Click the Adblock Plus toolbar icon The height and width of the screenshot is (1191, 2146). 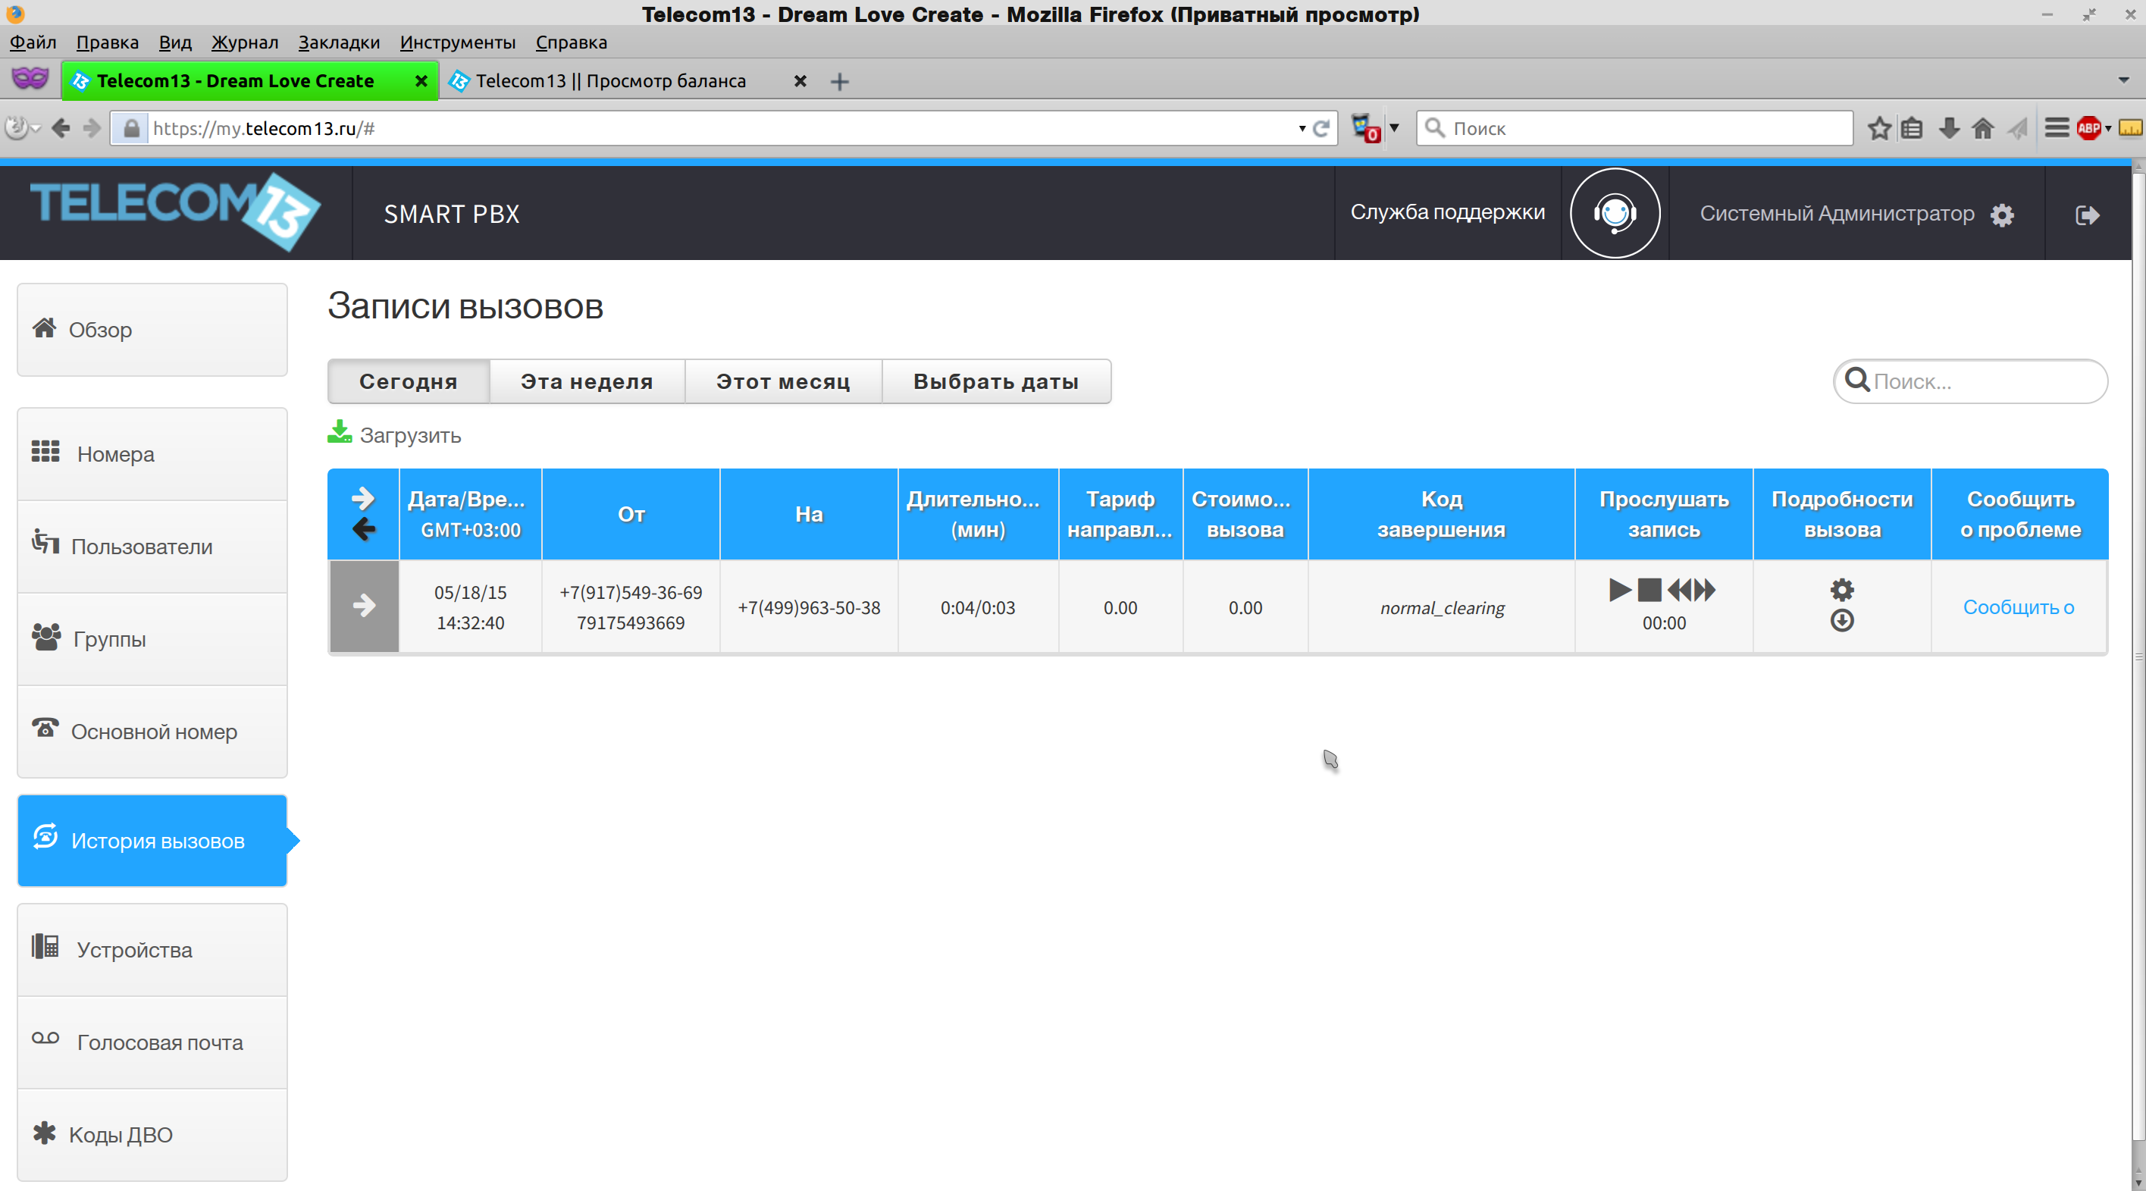2088,127
